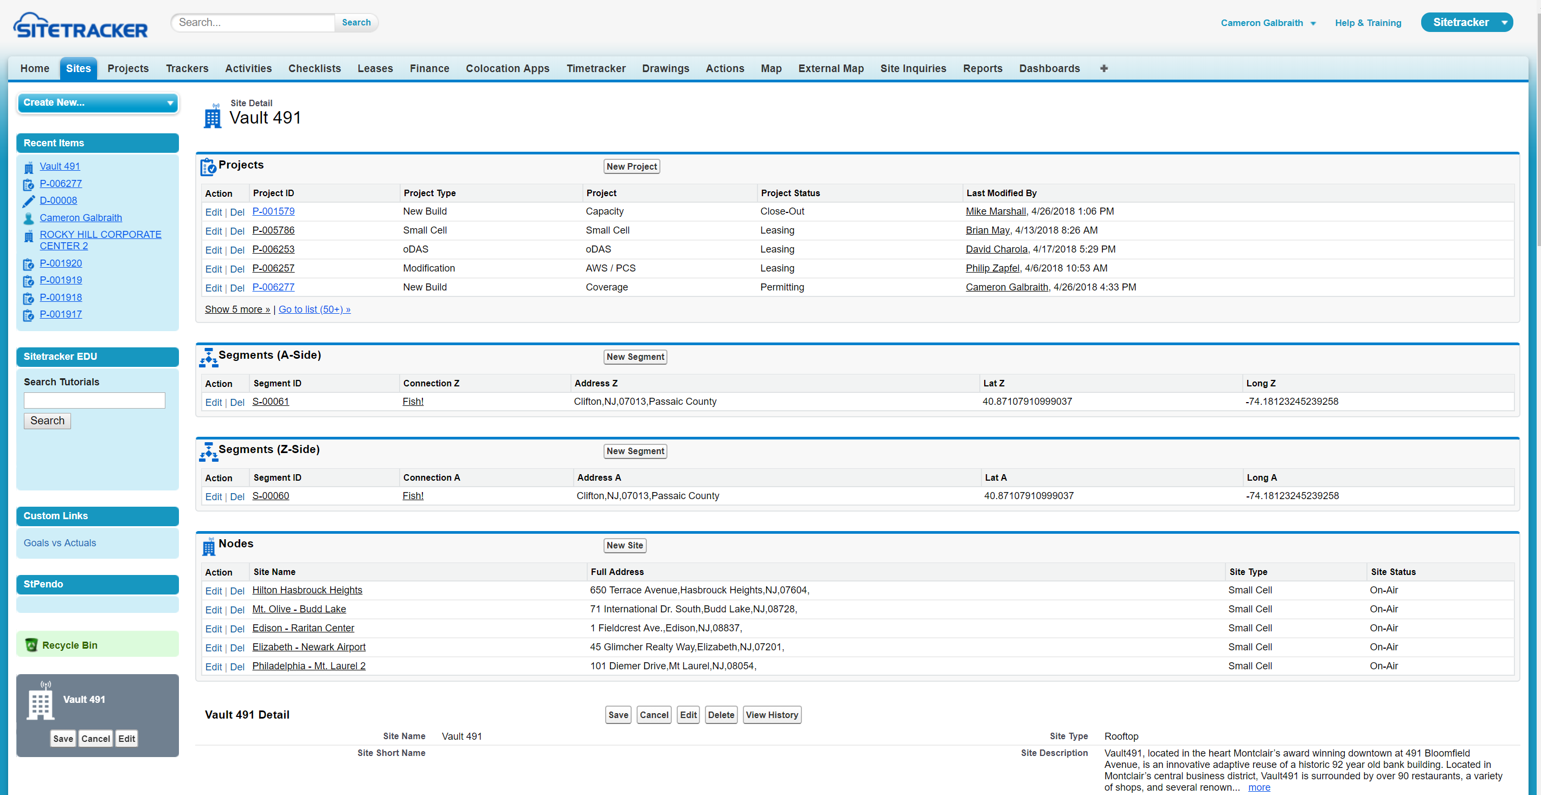Show 5 more projects
Screen dimensions: 1541x795
tap(237, 309)
